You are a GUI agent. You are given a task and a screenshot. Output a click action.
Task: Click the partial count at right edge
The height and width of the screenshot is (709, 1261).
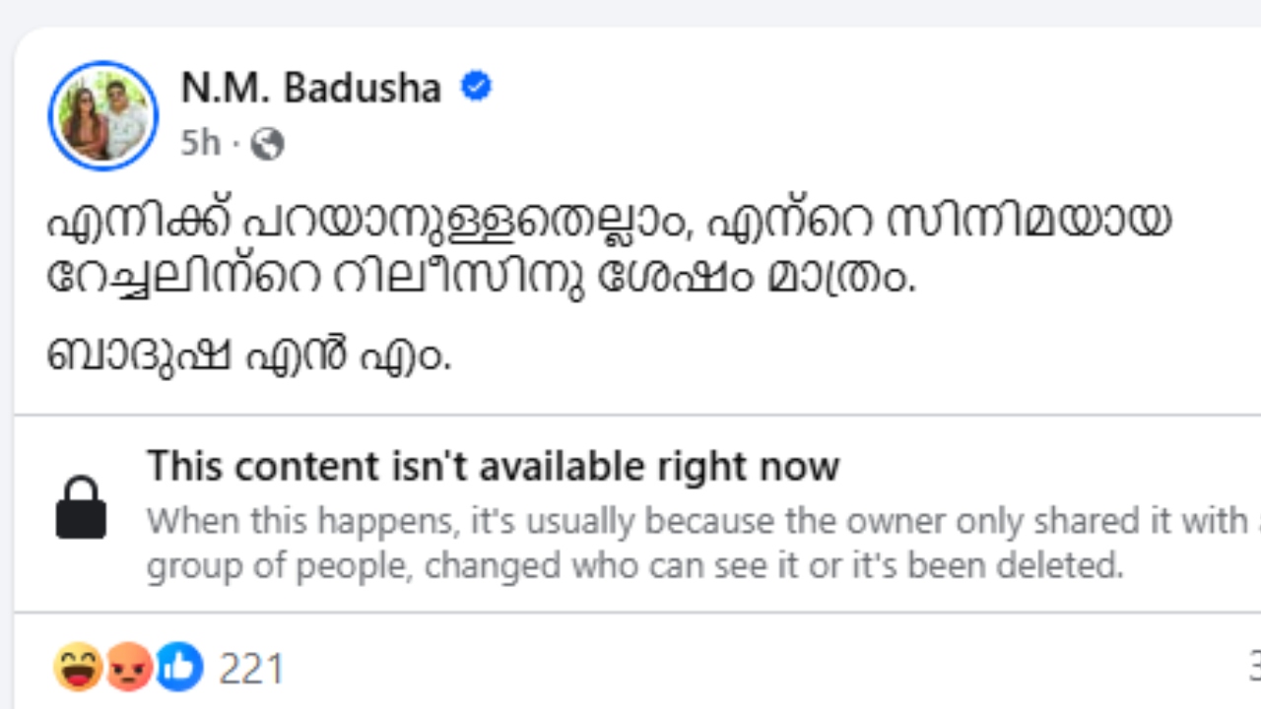(x=1254, y=670)
